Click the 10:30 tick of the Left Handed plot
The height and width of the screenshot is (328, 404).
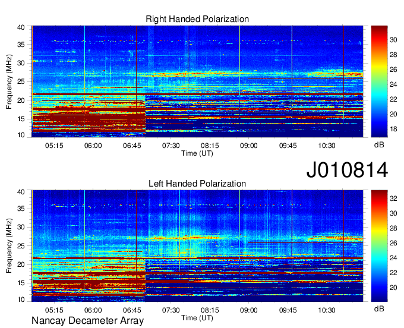coord(327,310)
